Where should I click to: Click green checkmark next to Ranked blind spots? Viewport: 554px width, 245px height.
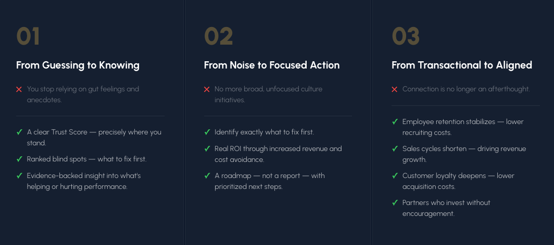[19, 159]
